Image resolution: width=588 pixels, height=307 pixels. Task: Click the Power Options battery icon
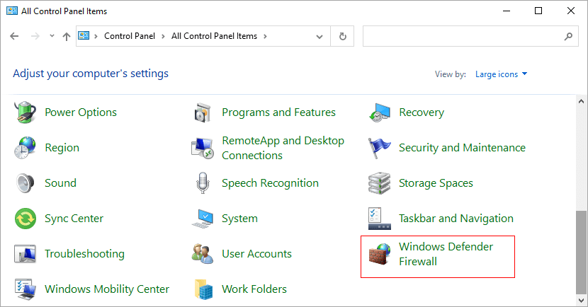click(25, 112)
